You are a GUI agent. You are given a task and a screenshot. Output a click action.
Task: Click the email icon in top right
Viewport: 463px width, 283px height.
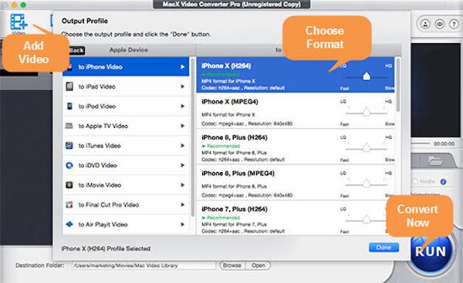(440, 24)
